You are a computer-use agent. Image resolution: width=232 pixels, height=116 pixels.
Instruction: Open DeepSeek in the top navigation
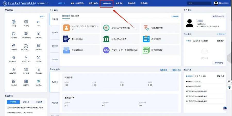(106, 3)
